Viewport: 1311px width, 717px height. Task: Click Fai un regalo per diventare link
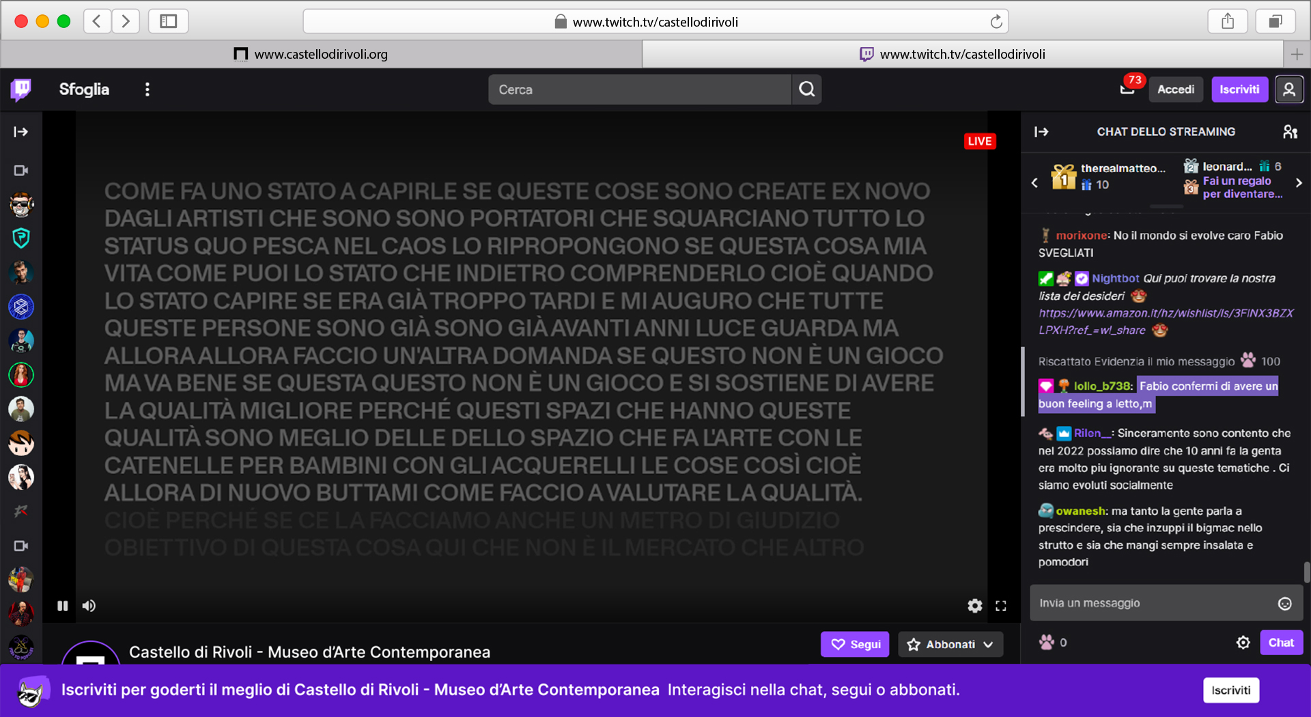[1242, 188]
